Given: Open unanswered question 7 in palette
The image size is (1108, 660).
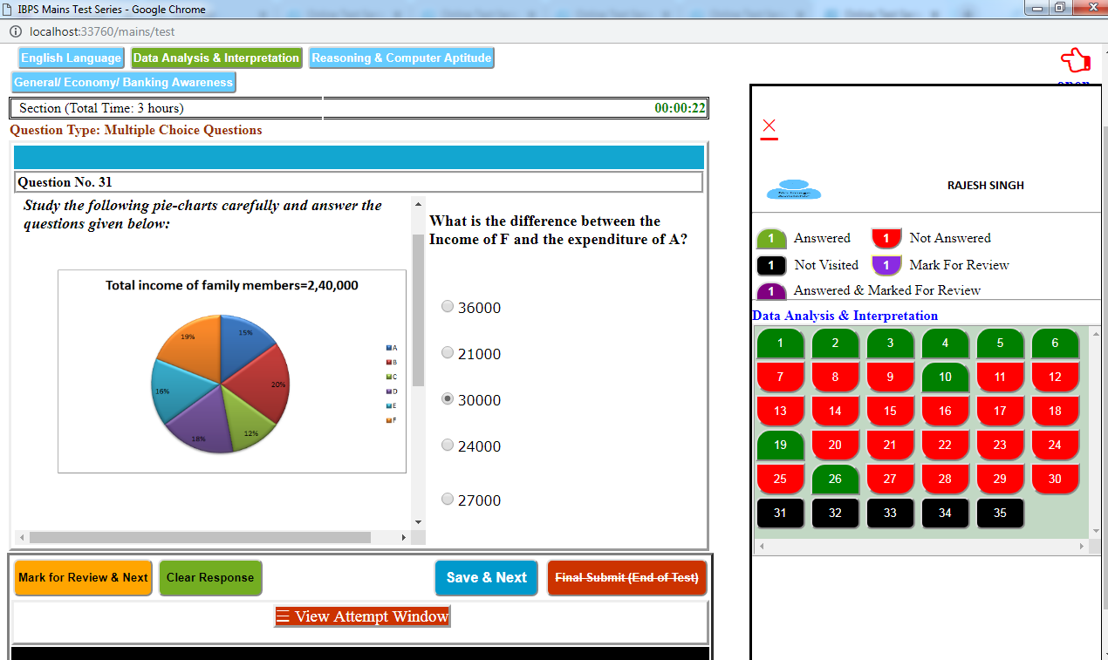Looking at the screenshot, I should click(780, 378).
